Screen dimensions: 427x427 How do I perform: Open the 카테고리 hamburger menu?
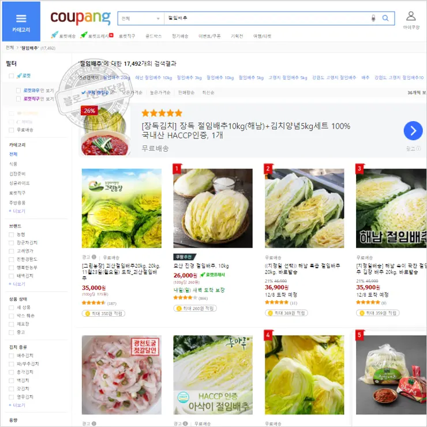21,21
